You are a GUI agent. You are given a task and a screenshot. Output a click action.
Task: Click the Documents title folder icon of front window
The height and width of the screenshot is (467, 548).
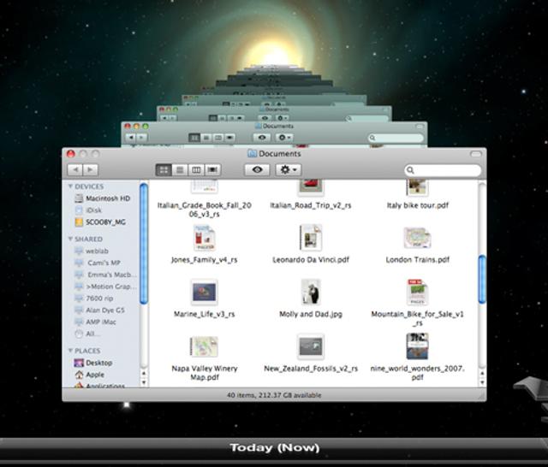[252, 154]
